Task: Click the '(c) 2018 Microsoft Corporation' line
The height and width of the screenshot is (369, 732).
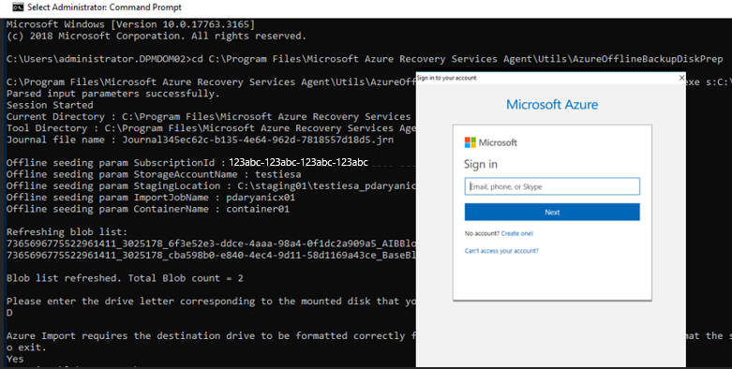Action: (x=157, y=36)
